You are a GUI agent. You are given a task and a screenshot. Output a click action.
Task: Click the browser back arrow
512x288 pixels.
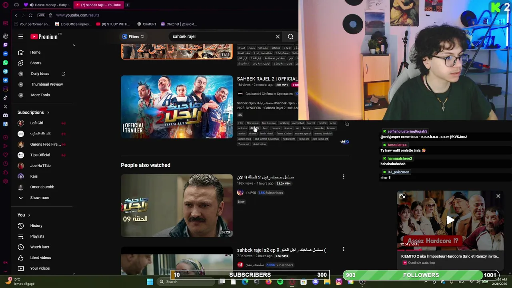tap(16, 15)
